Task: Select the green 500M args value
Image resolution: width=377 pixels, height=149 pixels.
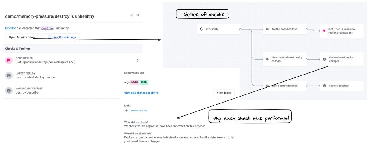Action: [x=144, y=82]
